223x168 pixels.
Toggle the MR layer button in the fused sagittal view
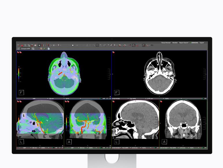coord(56,148)
